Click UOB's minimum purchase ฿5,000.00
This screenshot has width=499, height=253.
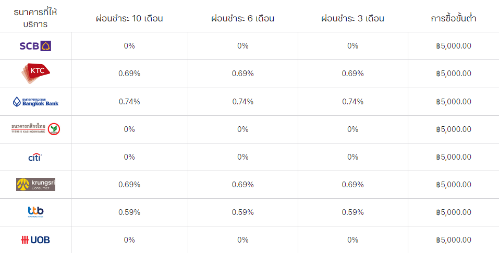point(453,240)
